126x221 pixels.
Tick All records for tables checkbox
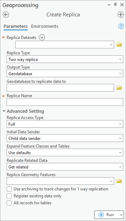pos(9,203)
